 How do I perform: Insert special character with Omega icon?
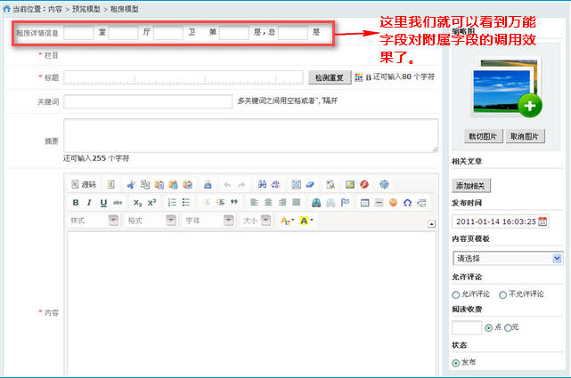[407, 203]
